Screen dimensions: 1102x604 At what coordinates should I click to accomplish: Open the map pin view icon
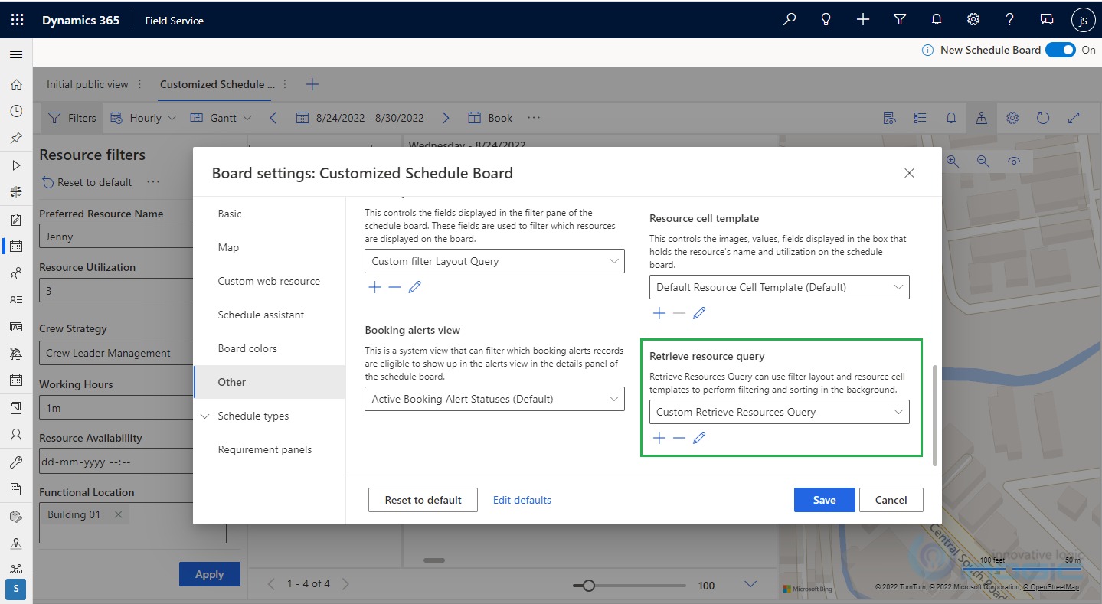(982, 117)
